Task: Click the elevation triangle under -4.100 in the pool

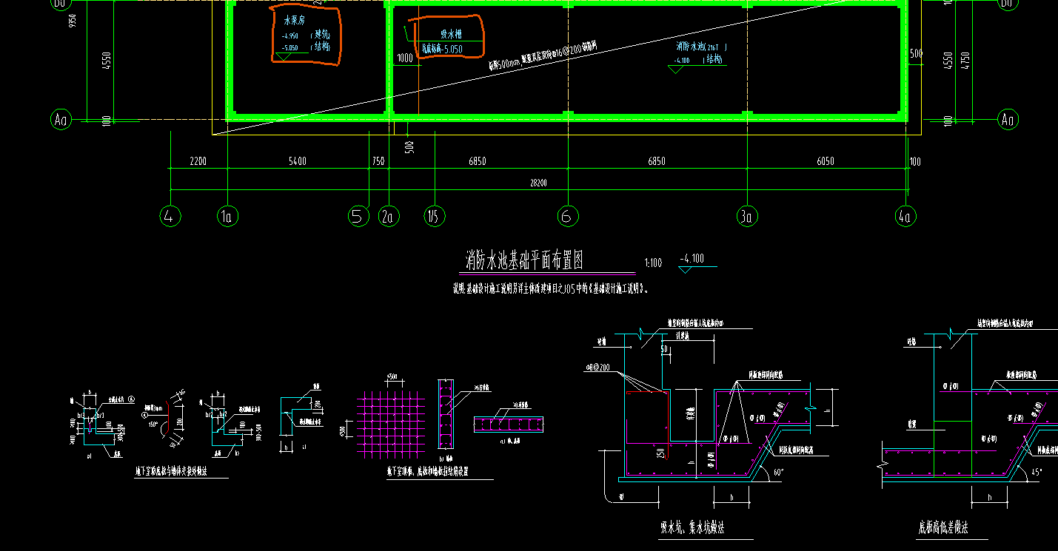Action: click(676, 70)
